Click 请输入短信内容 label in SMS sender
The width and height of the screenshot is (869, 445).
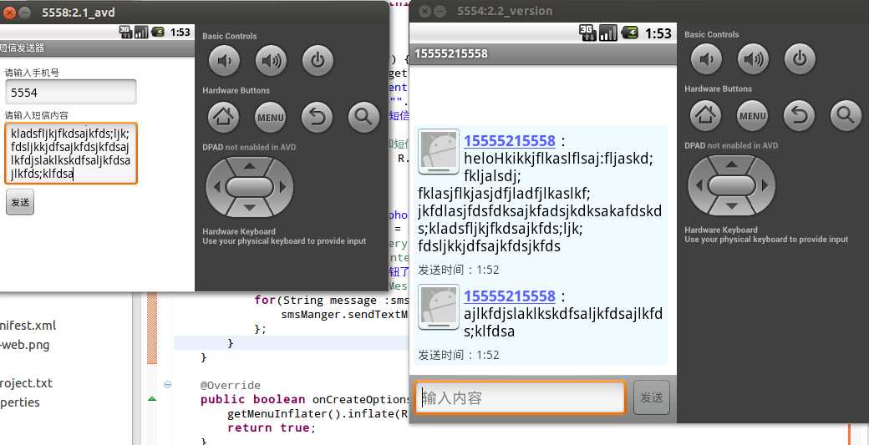point(37,116)
